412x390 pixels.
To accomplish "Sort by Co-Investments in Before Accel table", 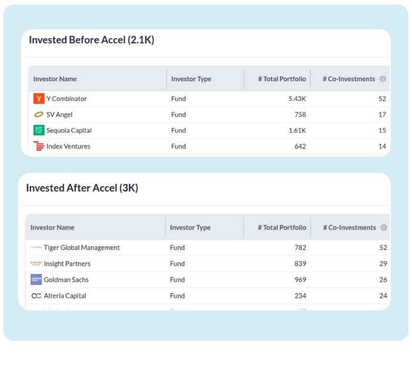I will [x=349, y=79].
